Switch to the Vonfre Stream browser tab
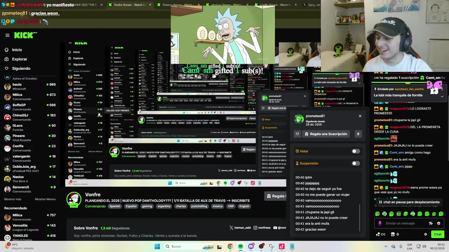Screen dimensions: 449x252 pos(130,5)
